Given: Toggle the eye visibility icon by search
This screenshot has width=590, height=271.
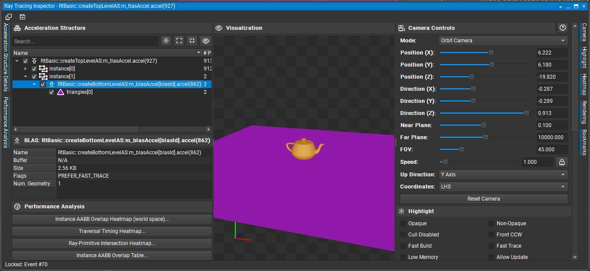Looking at the screenshot, I should pos(205,41).
